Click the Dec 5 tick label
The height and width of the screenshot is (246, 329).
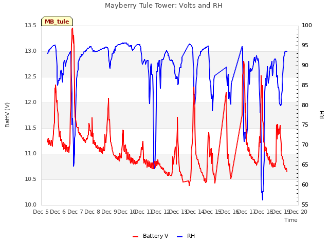[41, 212]
